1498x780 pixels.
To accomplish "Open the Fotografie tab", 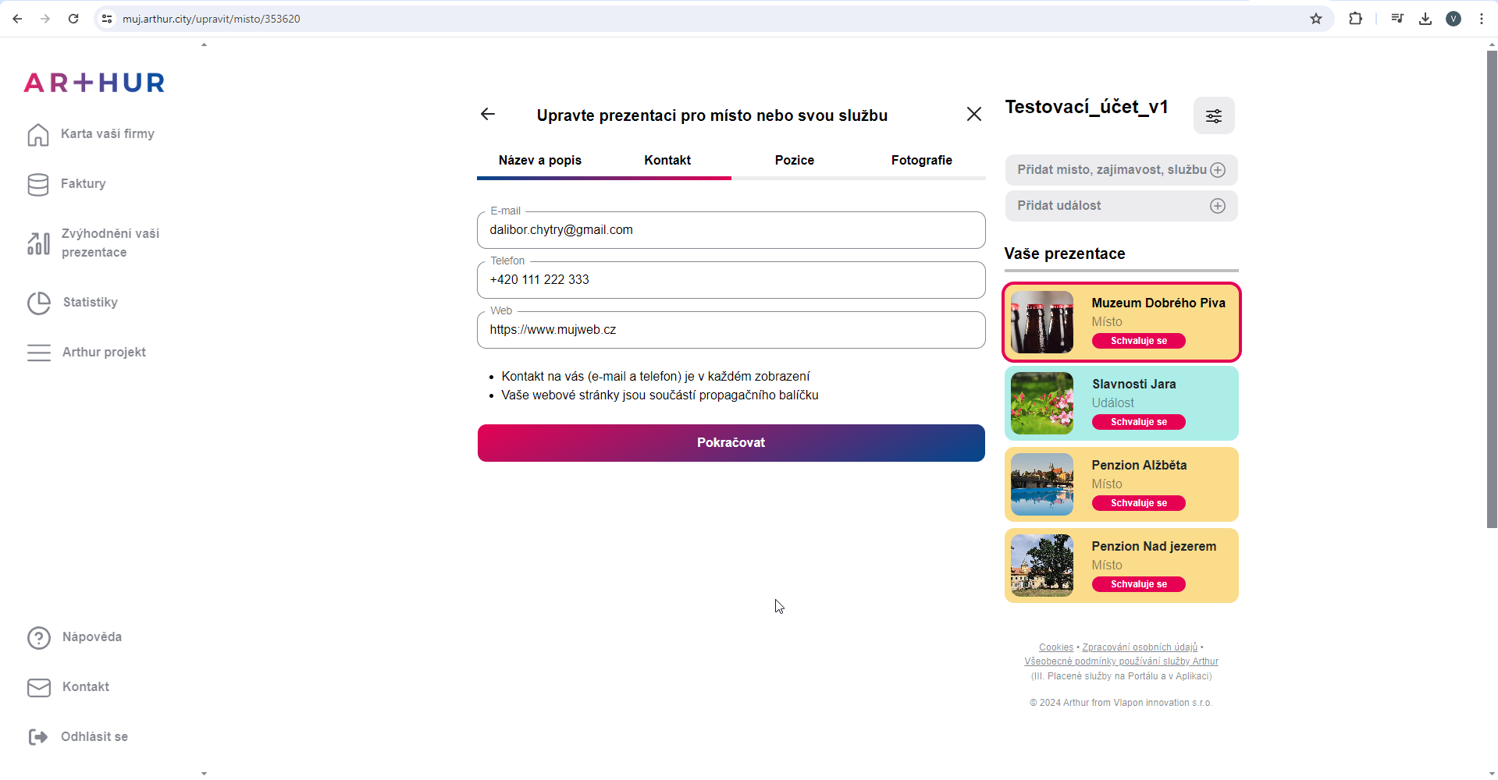I will 921,160.
